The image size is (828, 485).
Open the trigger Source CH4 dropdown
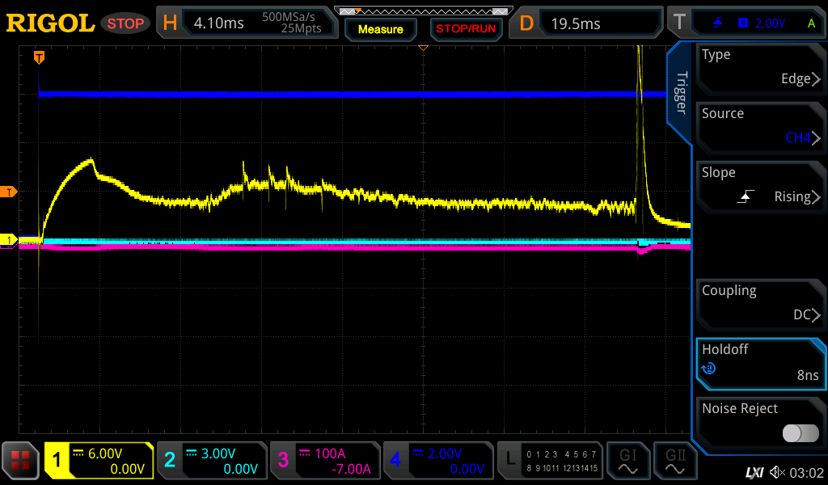click(760, 127)
